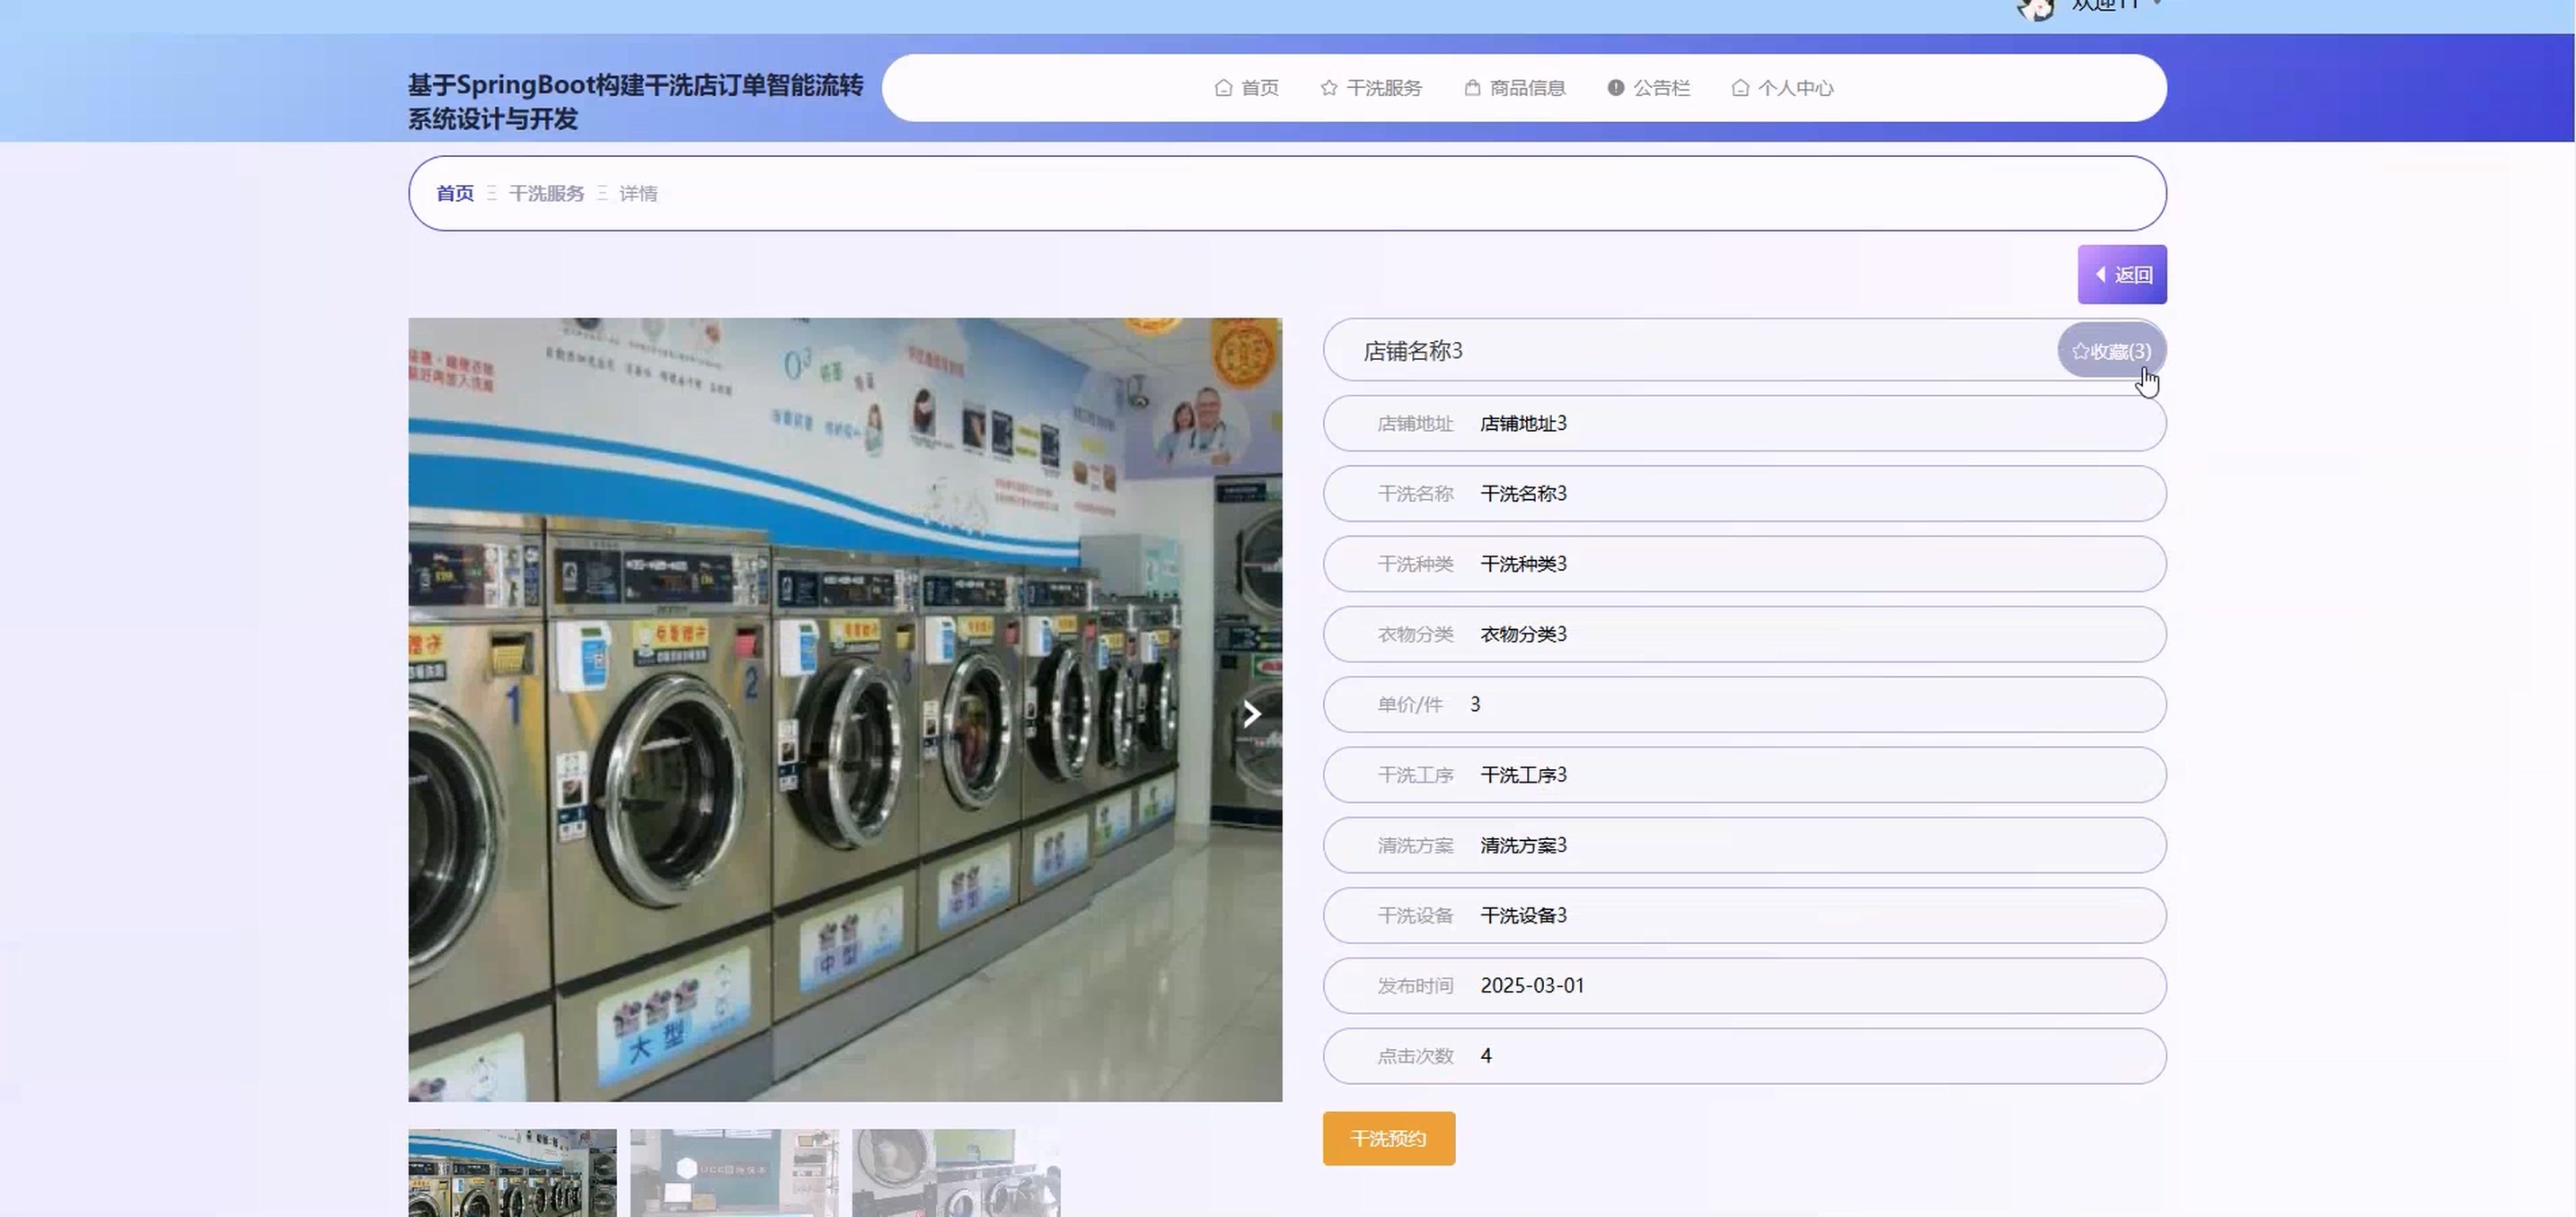Toggle the 收藏(3) favorite button

2111,352
